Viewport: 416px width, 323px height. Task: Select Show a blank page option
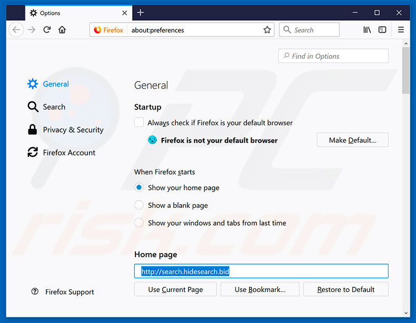click(139, 205)
